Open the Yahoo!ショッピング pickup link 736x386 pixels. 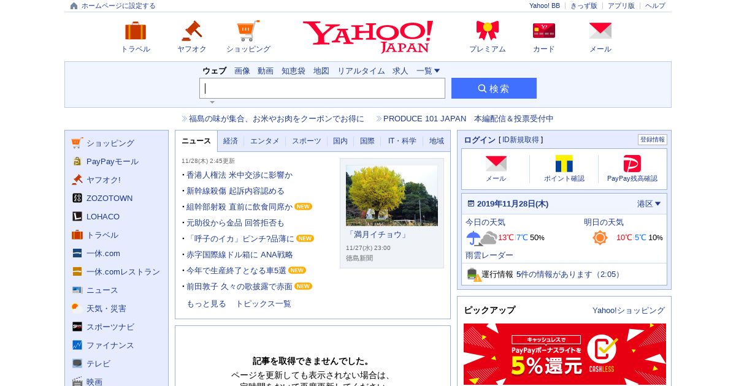click(629, 311)
